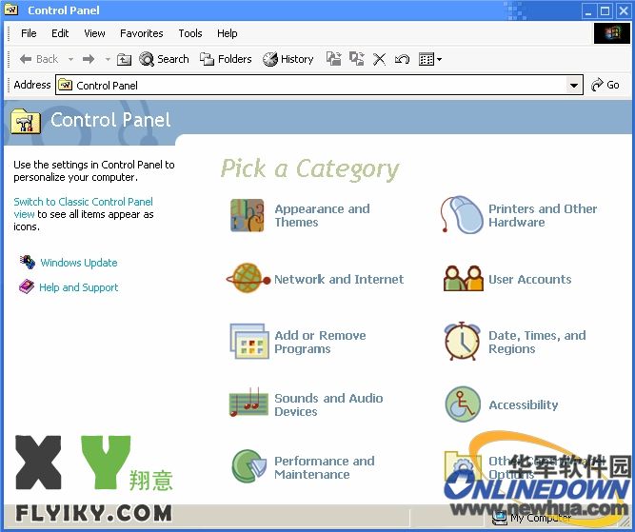This screenshot has width=635, height=532.
Task: Open the File menu
Action: [x=29, y=33]
